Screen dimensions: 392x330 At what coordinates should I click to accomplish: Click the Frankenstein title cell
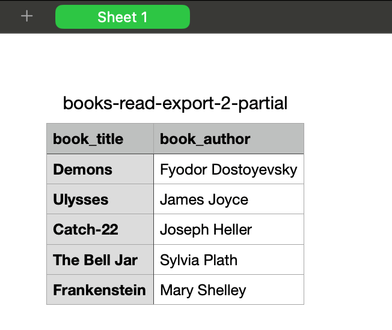tap(100, 290)
